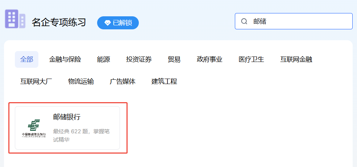This screenshot has width=357, height=167.
Task: Click the description 最经典 622 题，掌握笔试精华
Action: 82,135
